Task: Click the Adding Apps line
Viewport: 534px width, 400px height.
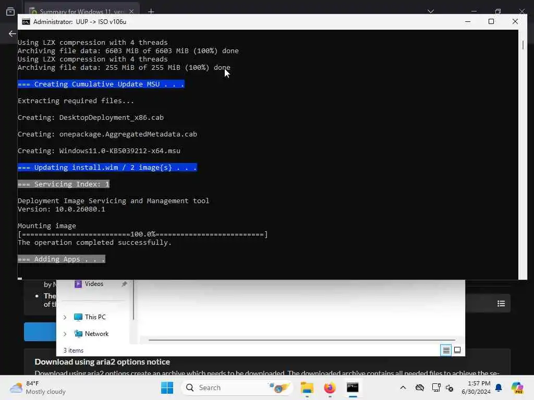Action: click(x=62, y=259)
